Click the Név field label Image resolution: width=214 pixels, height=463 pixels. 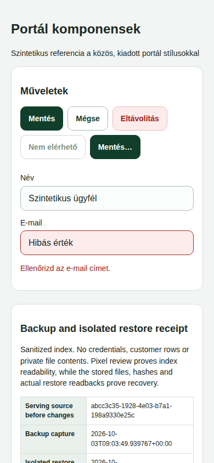pos(27,178)
